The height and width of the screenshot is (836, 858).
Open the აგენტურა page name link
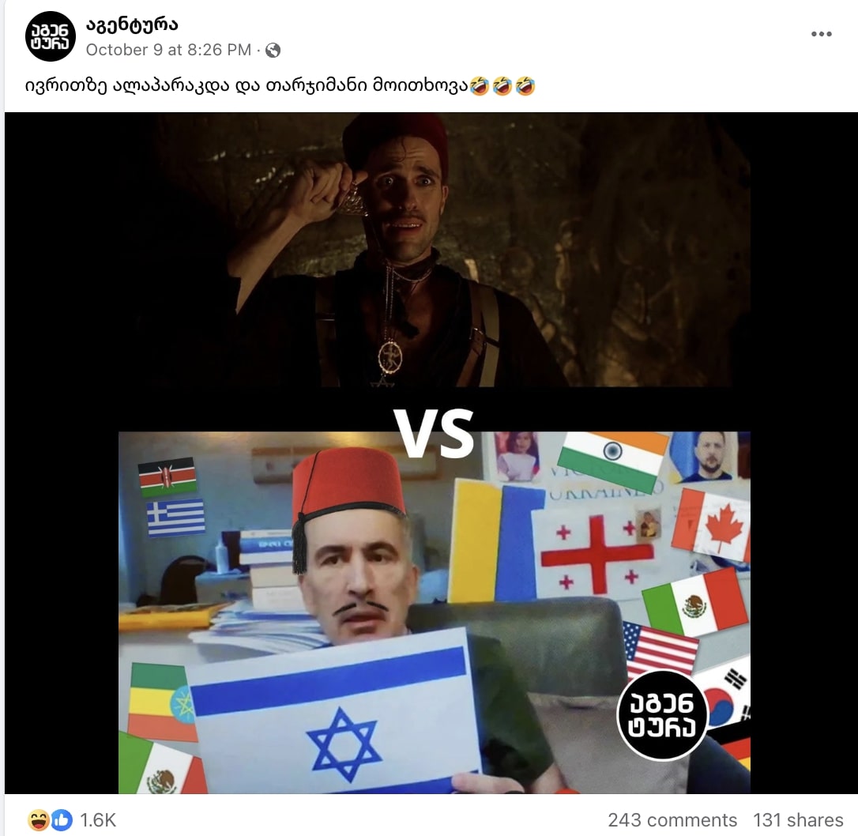[132, 24]
